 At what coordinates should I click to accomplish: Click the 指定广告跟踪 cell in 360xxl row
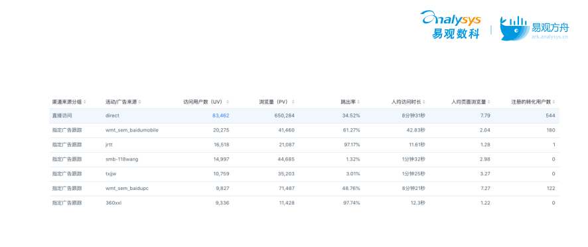coord(67,203)
